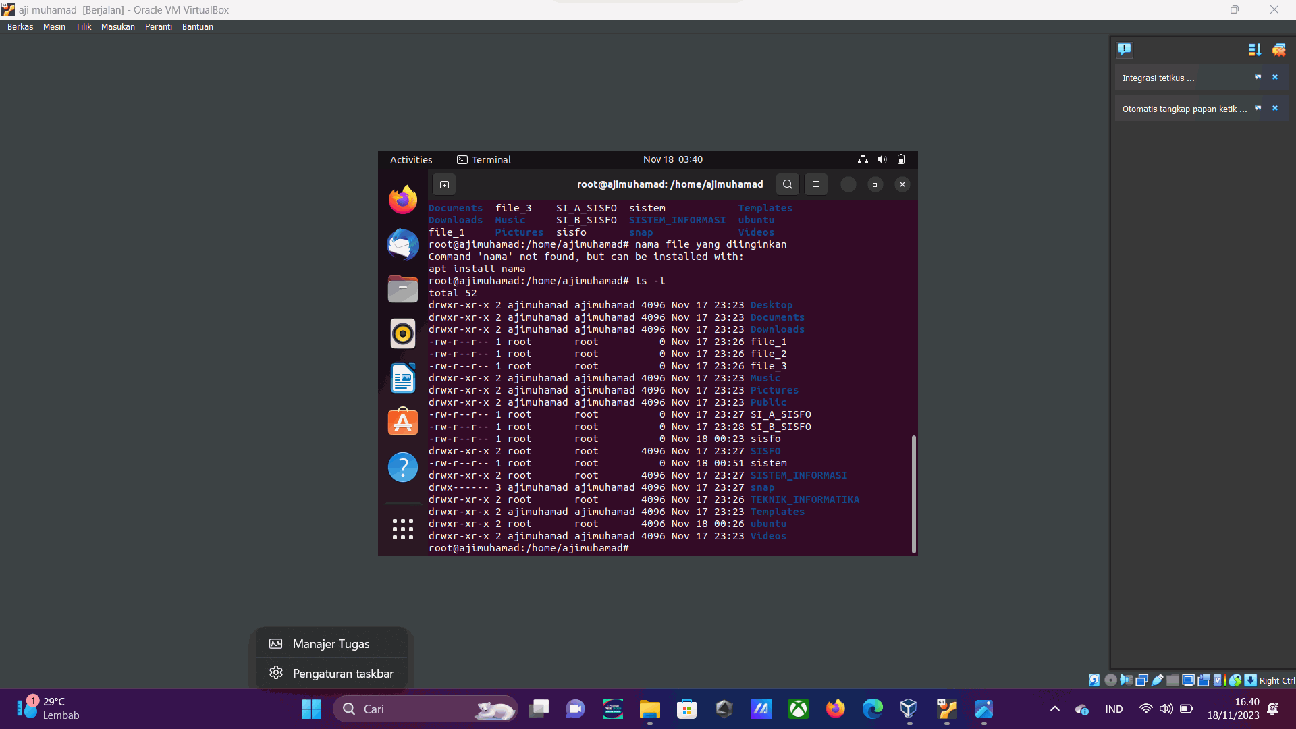Image resolution: width=1296 pixels, height=729 pixels.
Task: Switch to VirtualBox icon on the taskbar
Action: (909, 709)
